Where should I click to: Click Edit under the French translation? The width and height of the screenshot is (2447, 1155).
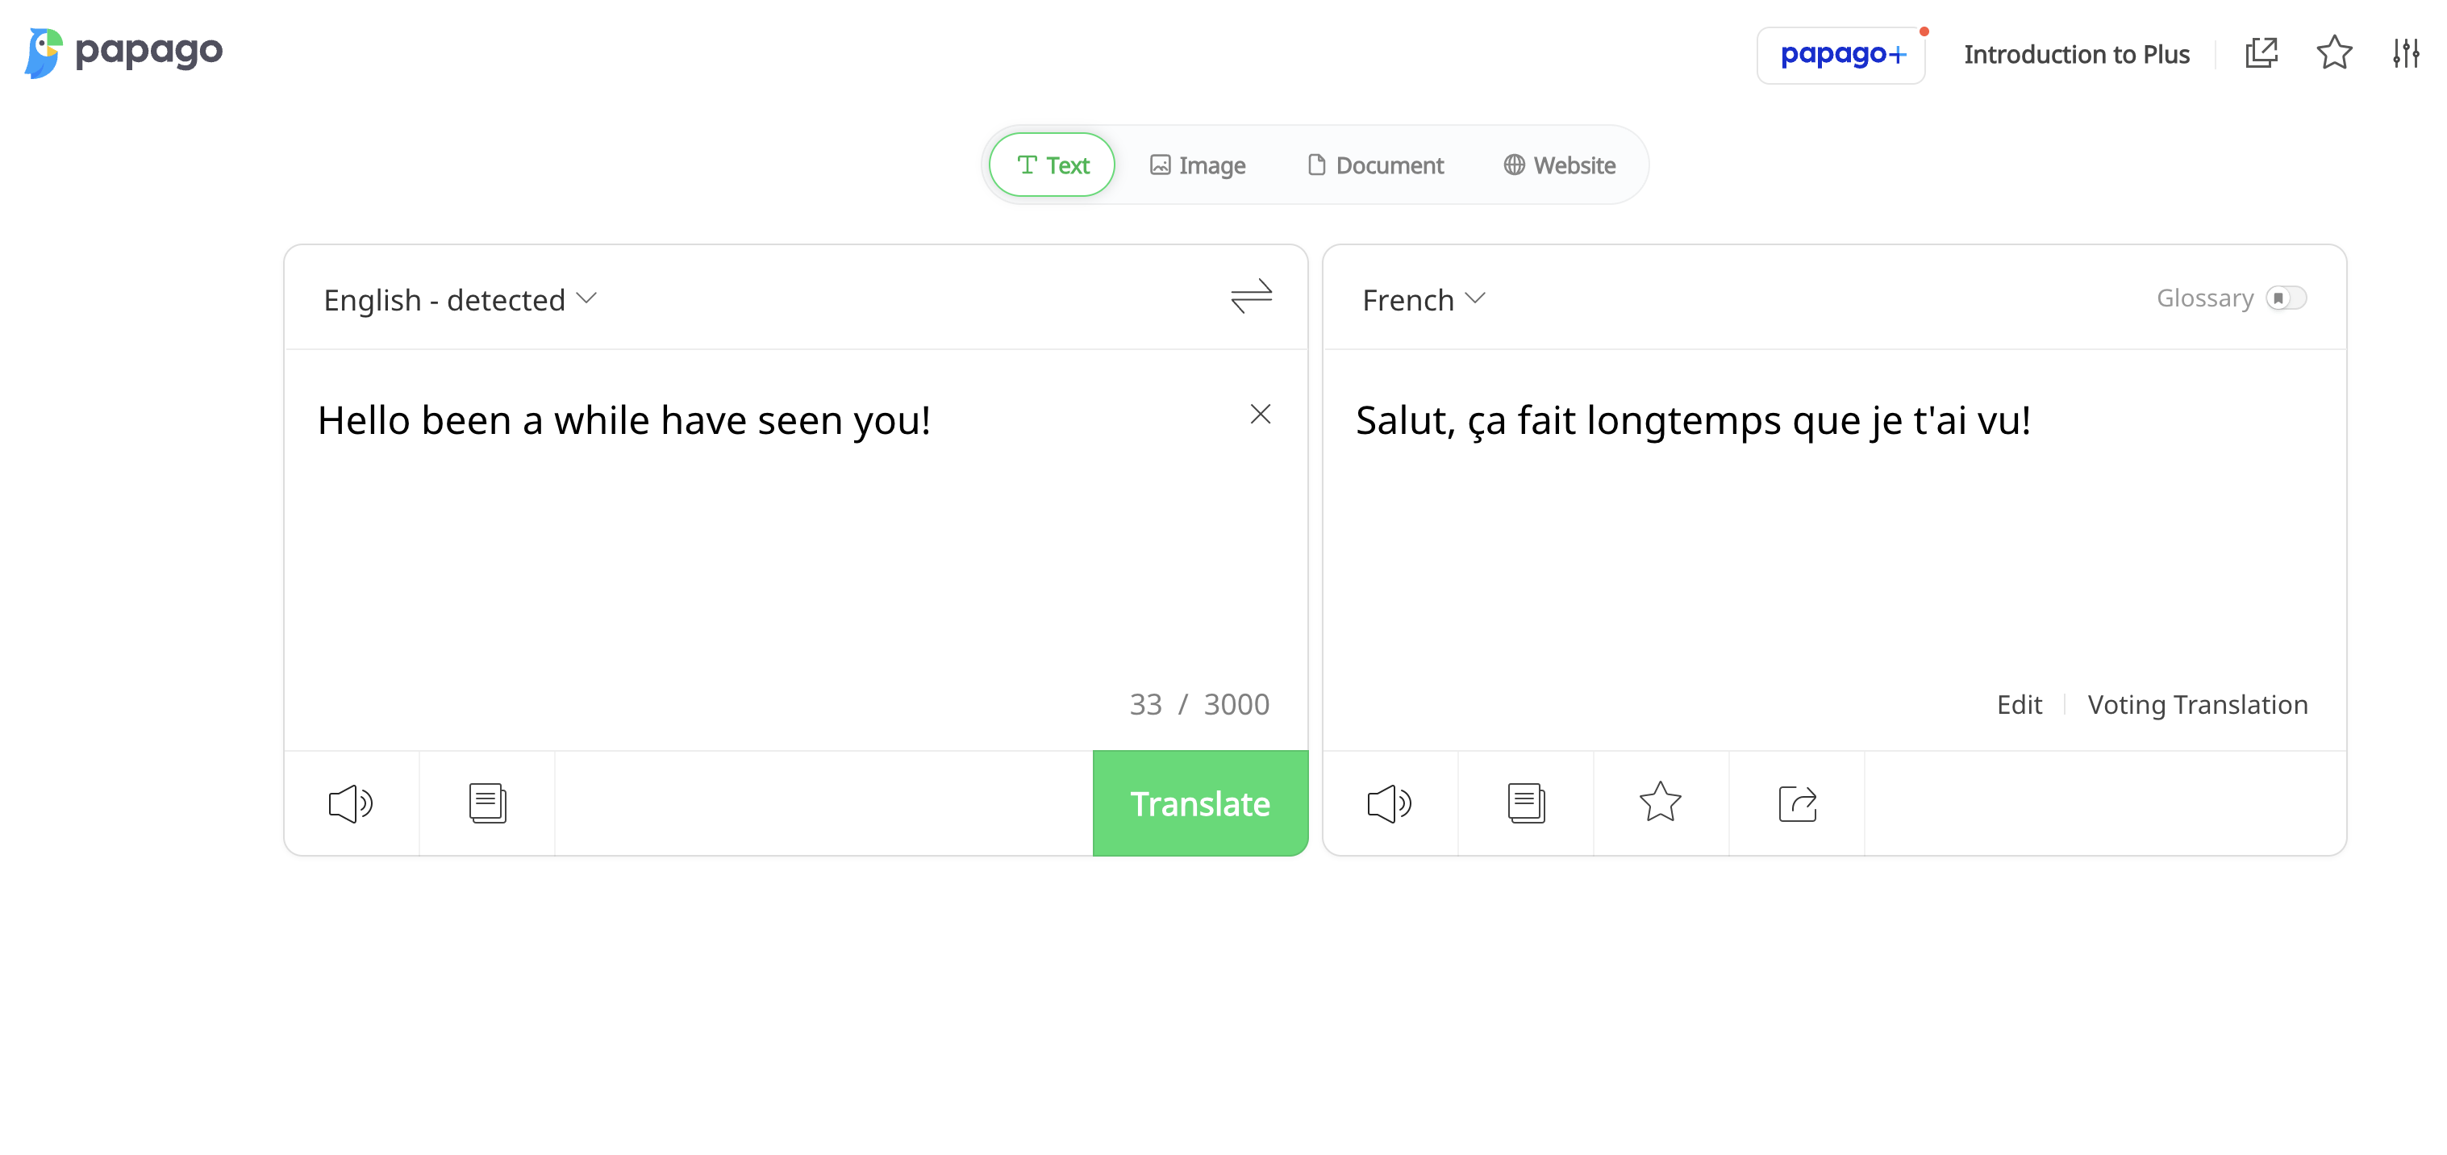click(x=2019, y=704)
